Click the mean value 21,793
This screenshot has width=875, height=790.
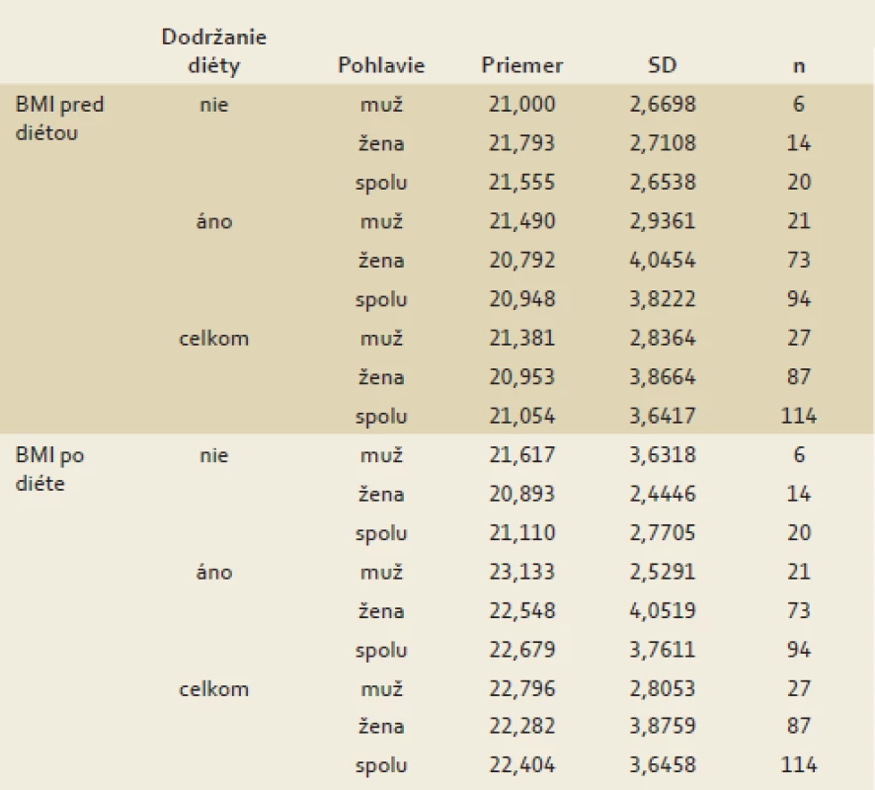521,143
